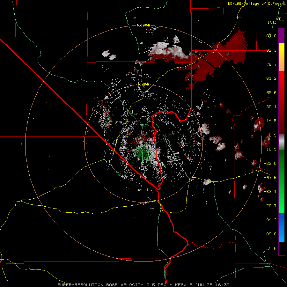The height and width of the screenshot is (287, 287).
Task: Click the -78.7 velocity scale value
Action: pyautogui.click(x=270, y=206)
